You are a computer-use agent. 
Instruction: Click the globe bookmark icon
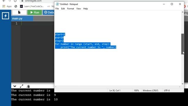(x=16, y=6)
